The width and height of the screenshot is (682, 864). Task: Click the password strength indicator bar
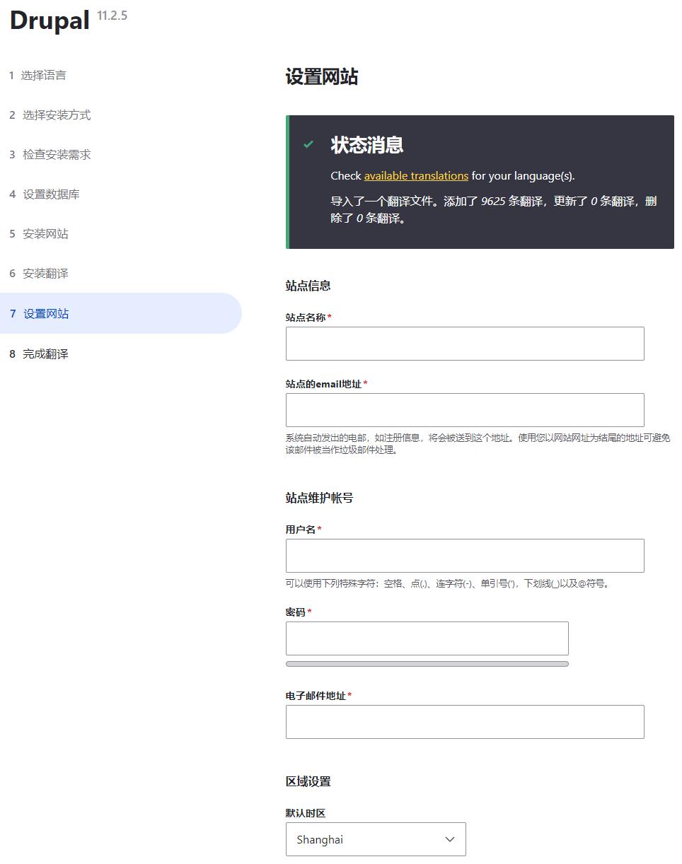click(x=427, y=664)
